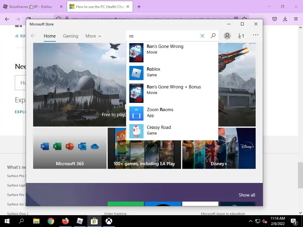Open network status tray icon
The image size is (303, 227).
(x=258, y=221)
